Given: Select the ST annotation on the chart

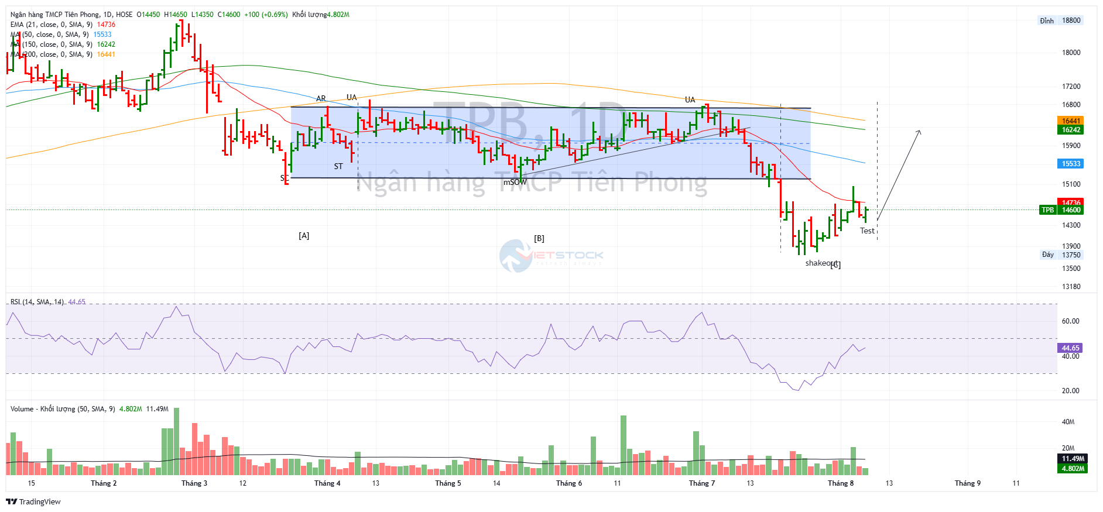Looking at the screenshot, I should (338, 167).
